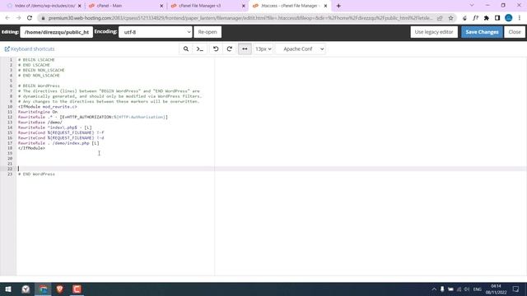
Task: Go forward in browser history
Action: pyautogui.click(x=18, y=18)
